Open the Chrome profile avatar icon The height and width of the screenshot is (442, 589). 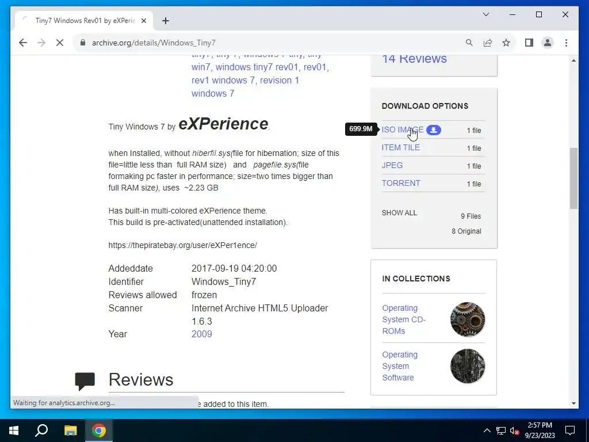[548, 43]
